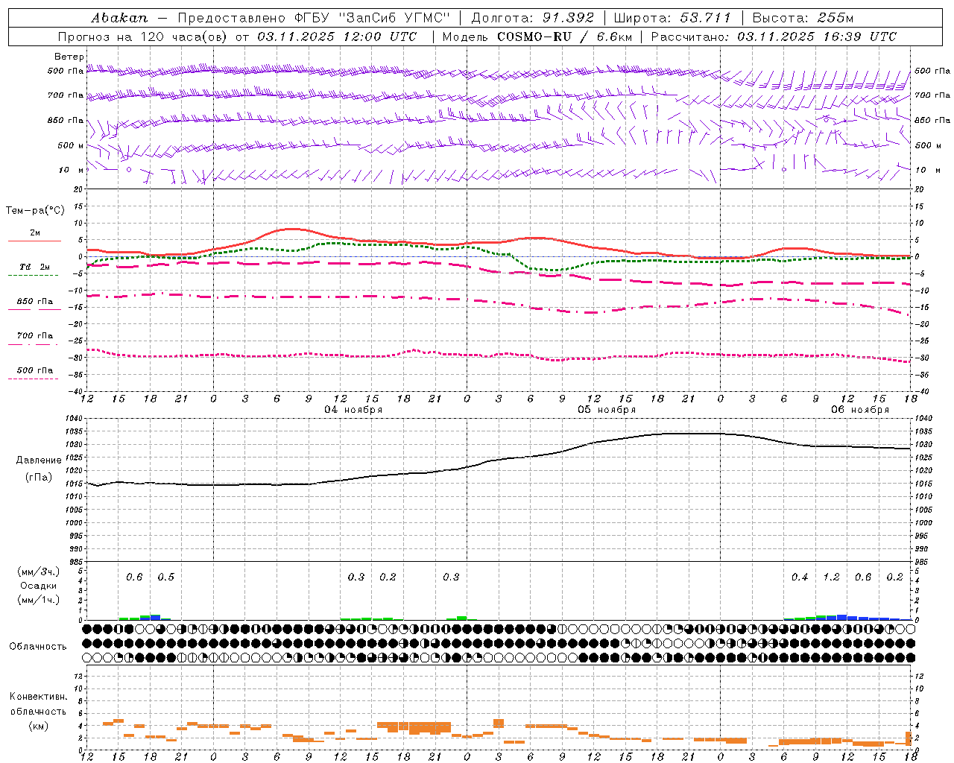Select the '2м' temperature legend entry
The width and height of the screenshot is (954, 763).
(35, 233)
